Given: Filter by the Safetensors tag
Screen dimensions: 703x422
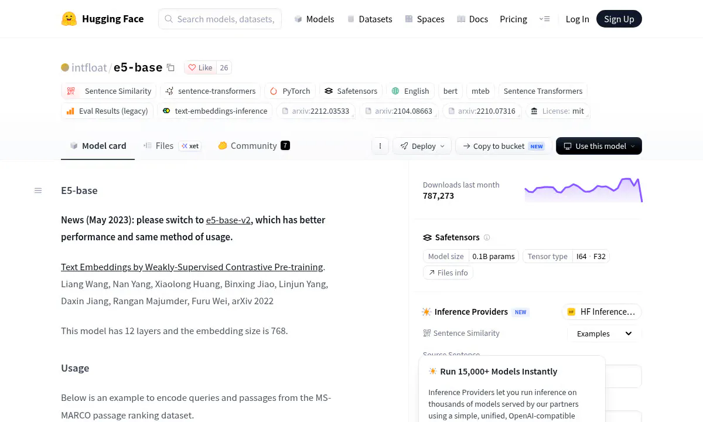Looking at the screenshot, I should [x=351, y=91].
